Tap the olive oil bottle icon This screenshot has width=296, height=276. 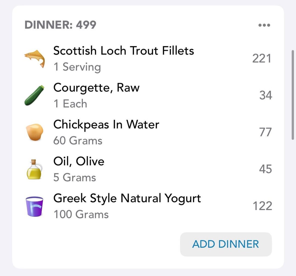[34, 169]
